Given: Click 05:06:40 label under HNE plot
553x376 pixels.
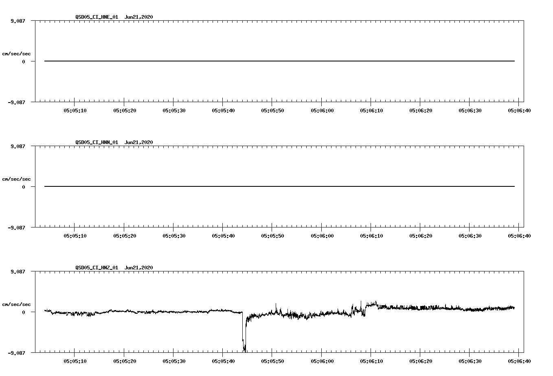Looking at the screenshot, I should pyautogui.click(x=519, y=110).
